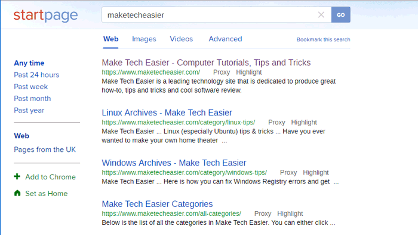The image size is (418, 235).
Task: Click the blue GO search button
Action: [341, 15]
